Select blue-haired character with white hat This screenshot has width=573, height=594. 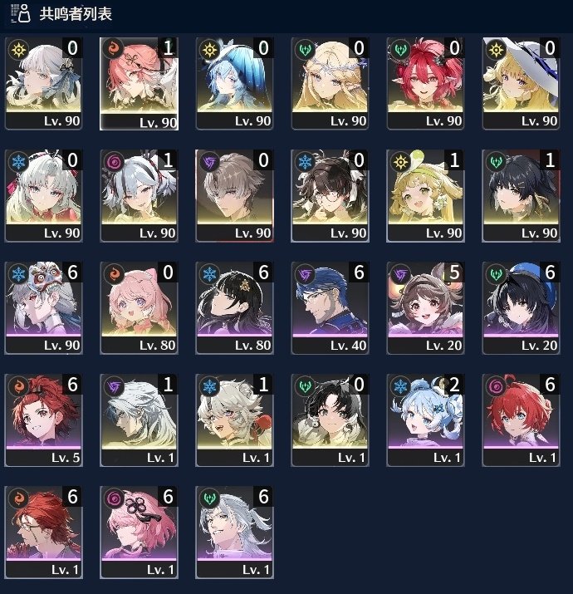pos(234,83)
